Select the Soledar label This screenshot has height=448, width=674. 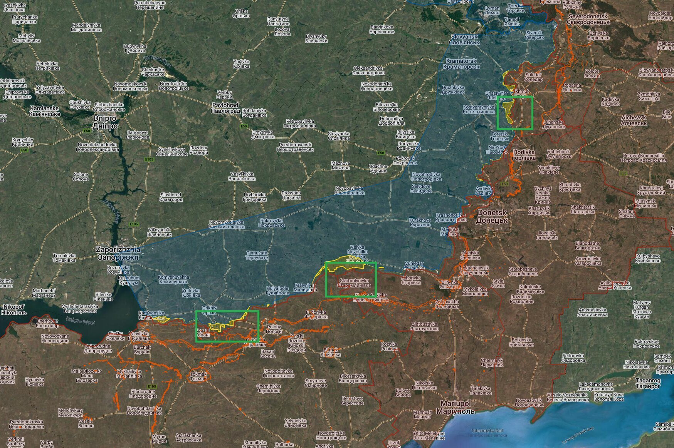click(x=533, y=77)
